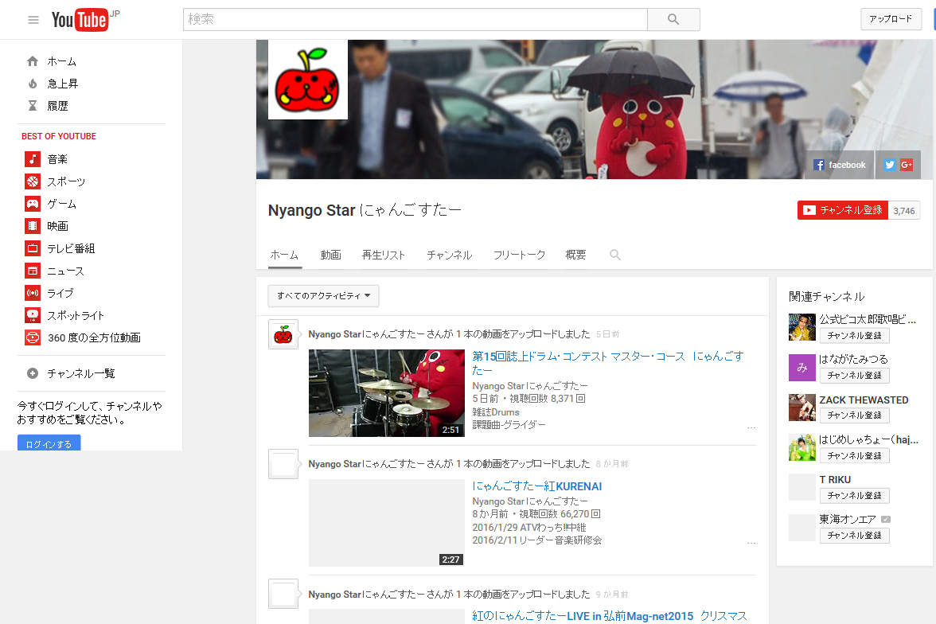936x624 pixels.
Task: Switch to the 動画 tab
Action: click(331, 255)
